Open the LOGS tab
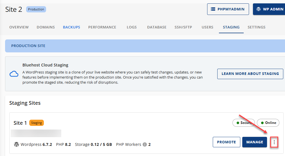Screen dimensions: 285x156 (132, 27)
